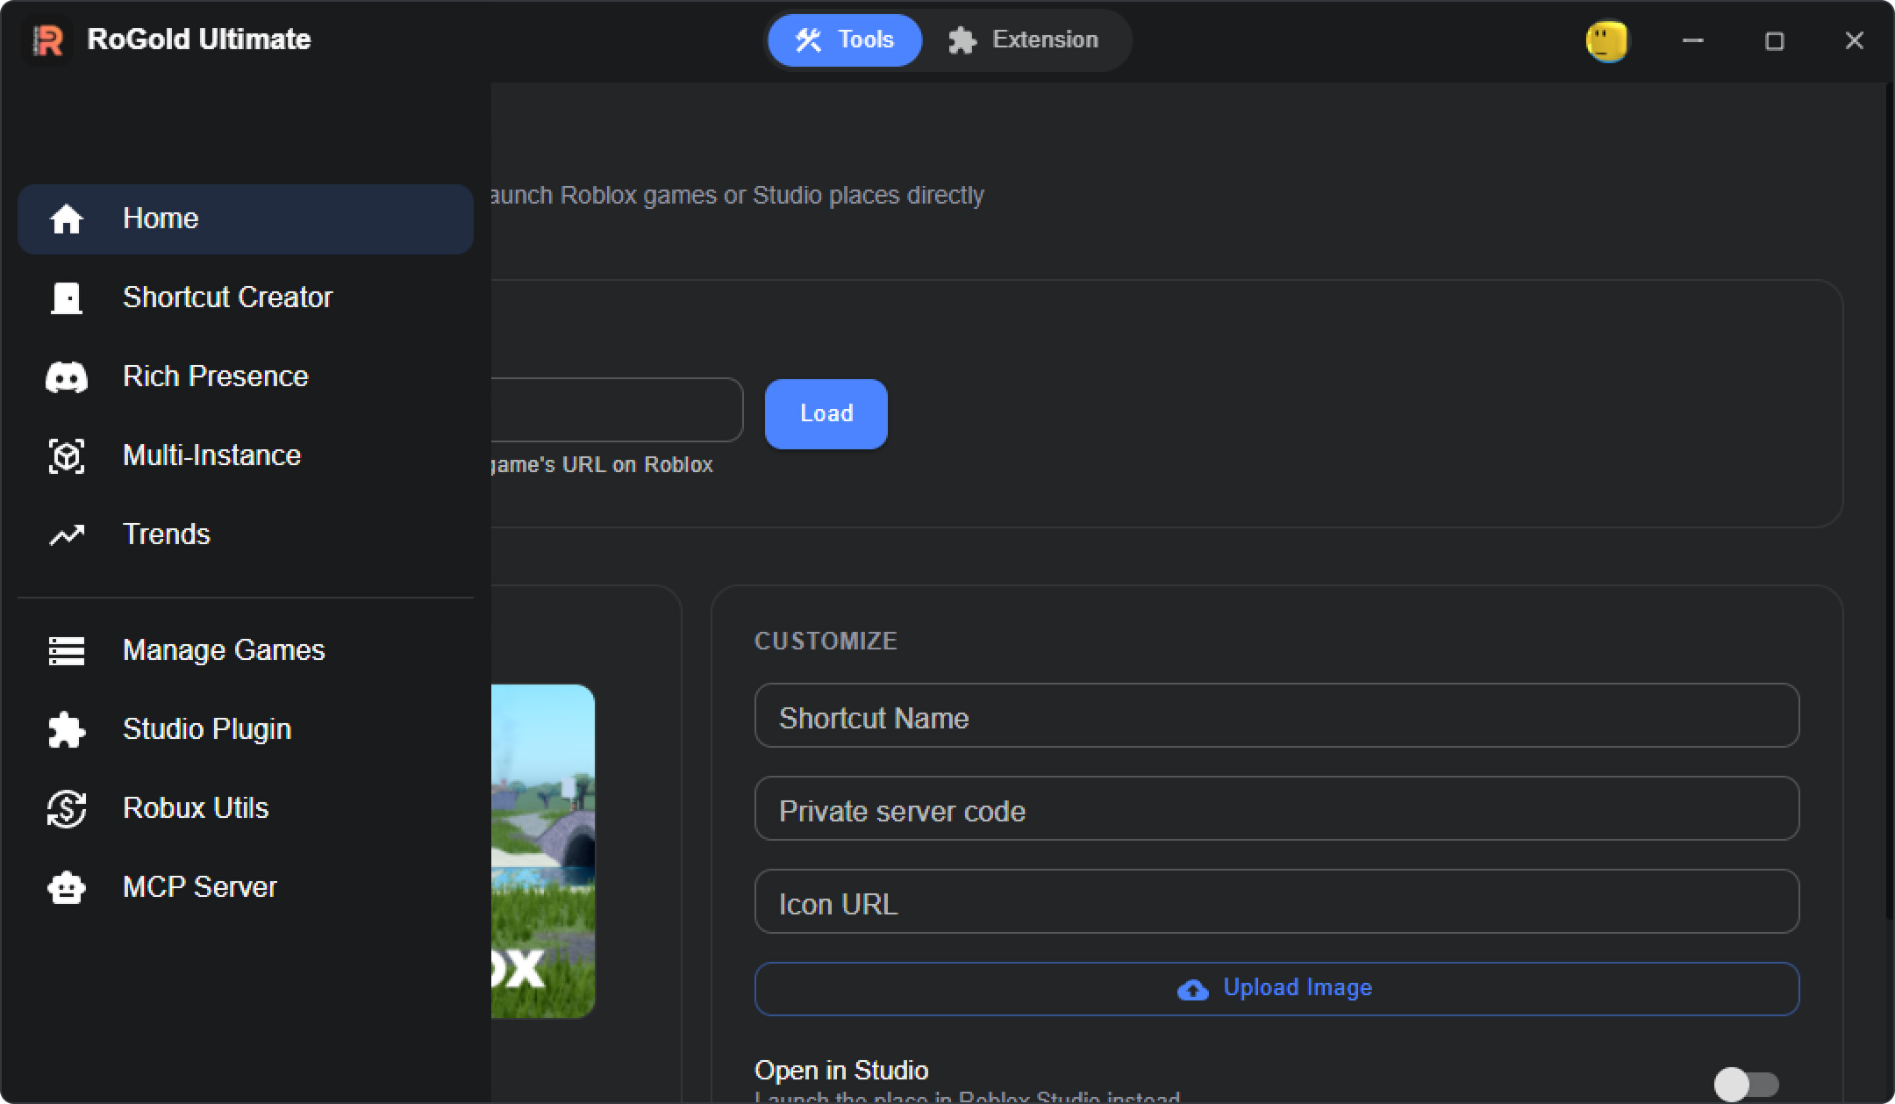Close the RoGold Ultimate window

(x=1854, y=40)
